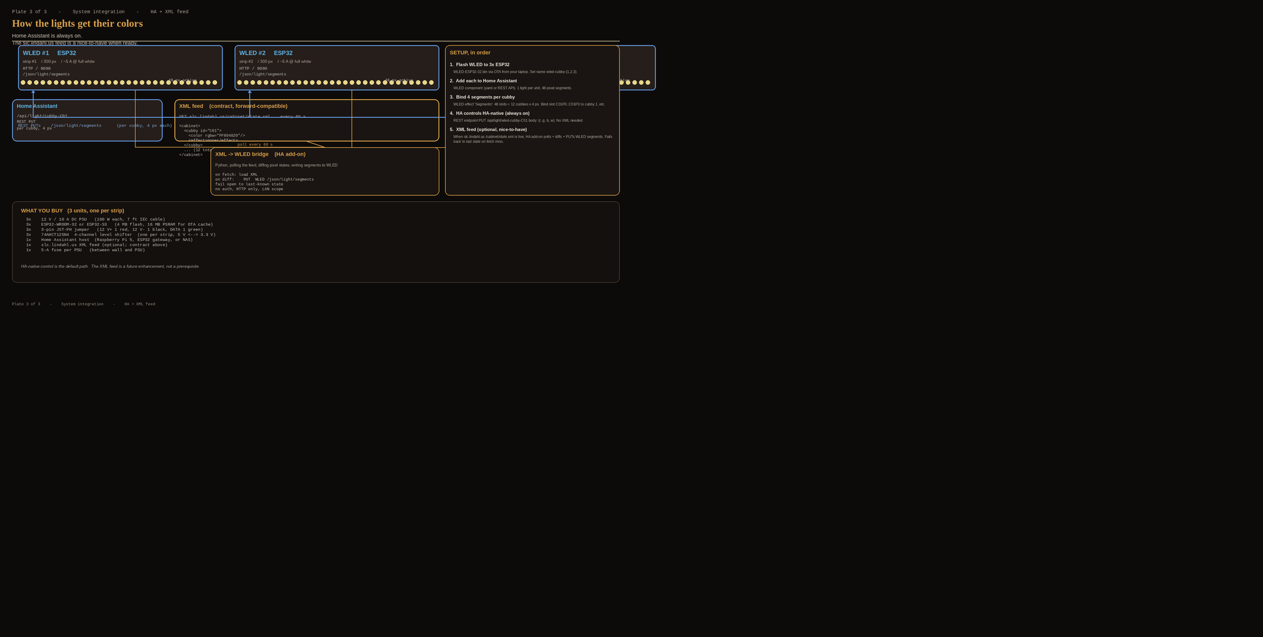Click "HTTP / 9090" in the WLED #2 box
Image resolution: width=1263 pixels, height=637 pixels.
(253, 69)
